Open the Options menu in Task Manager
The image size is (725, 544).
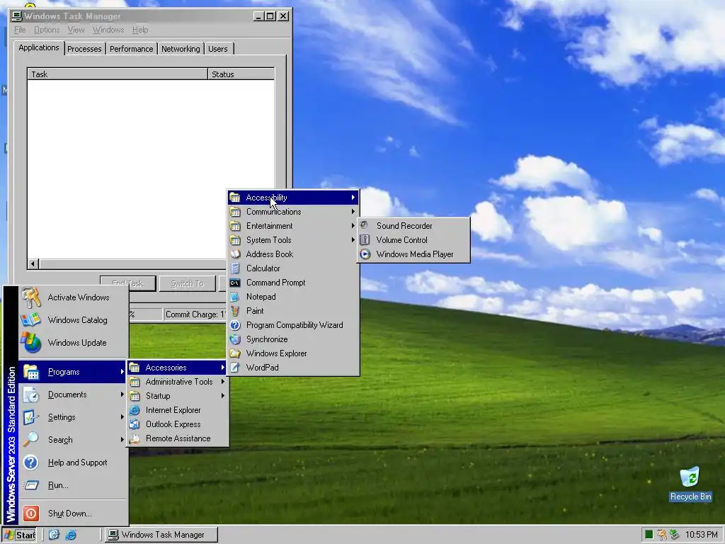coord(47,30)
